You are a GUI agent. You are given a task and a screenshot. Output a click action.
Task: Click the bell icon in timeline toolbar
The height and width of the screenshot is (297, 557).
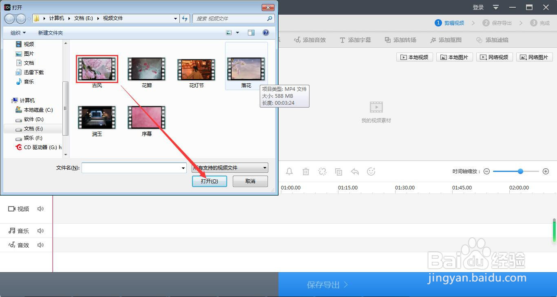(x=289, y=172)
